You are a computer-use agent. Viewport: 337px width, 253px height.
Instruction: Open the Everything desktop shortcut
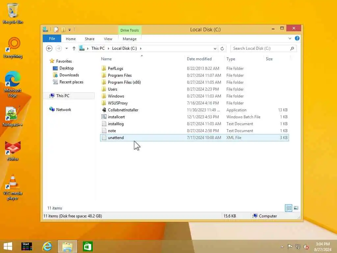(x=13, y=48)
